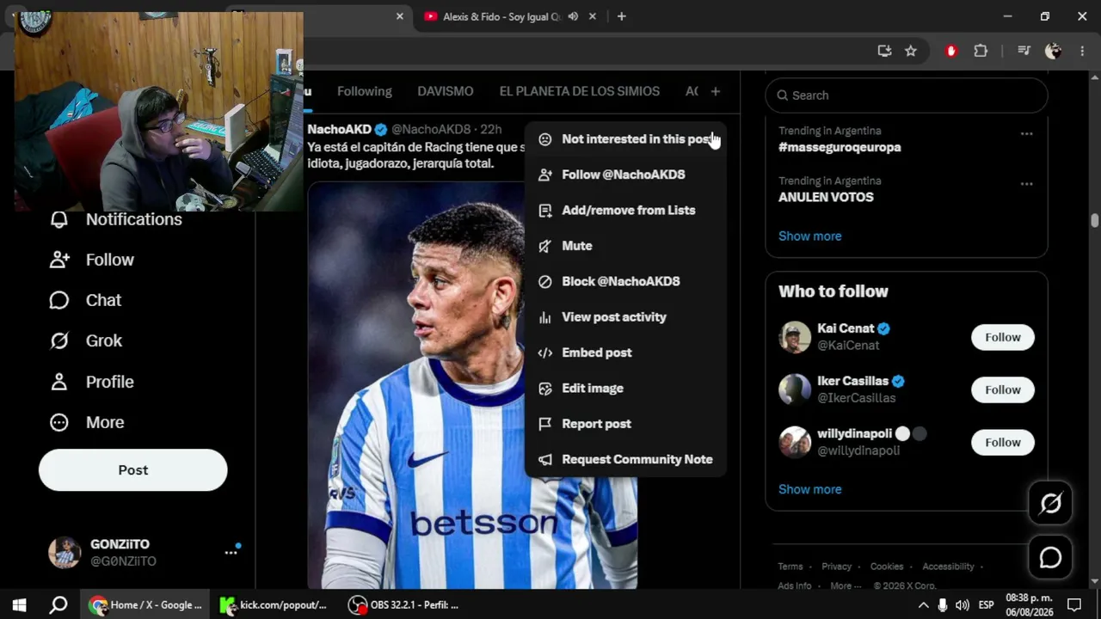Click the search magnifier icon in X

point(783,95)
